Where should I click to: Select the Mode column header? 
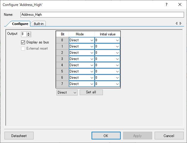coord(82,34)
